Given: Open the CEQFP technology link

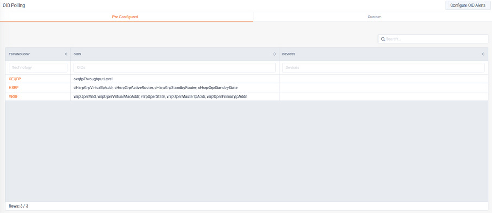Looking at the screenshot, I should click(x=15, y=79).
